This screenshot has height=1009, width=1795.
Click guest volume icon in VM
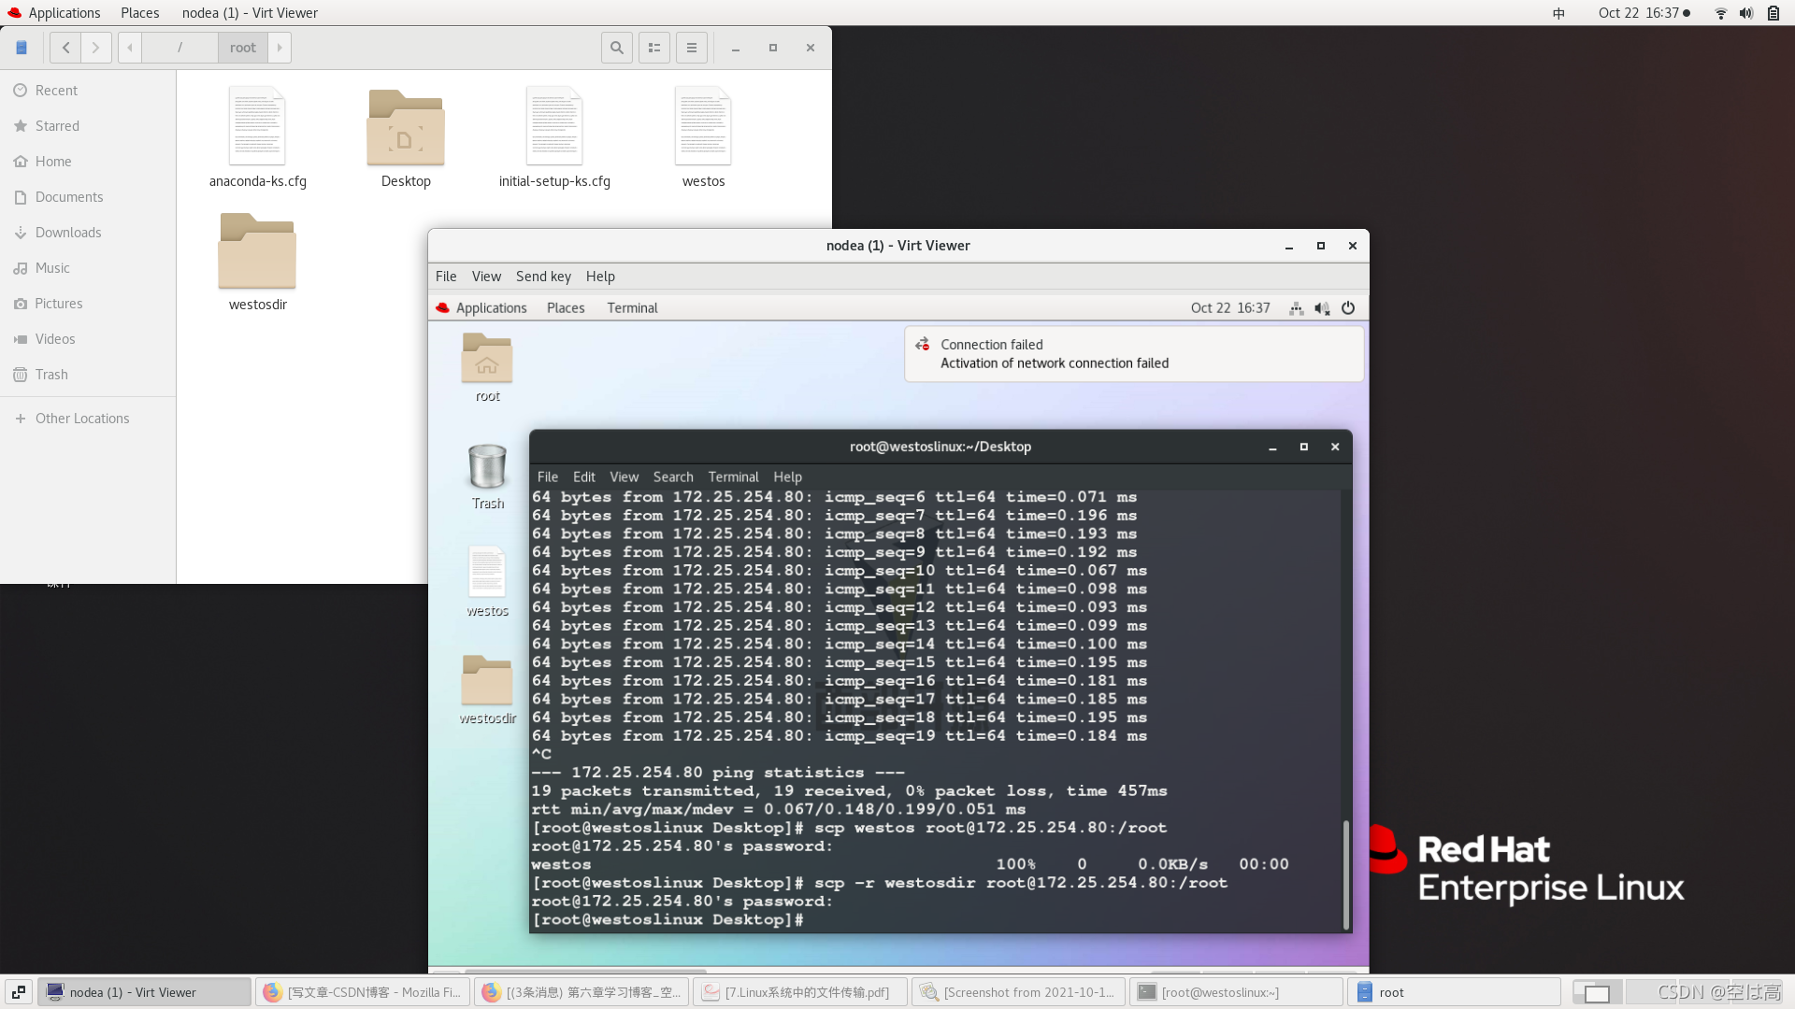[x=1322, y=308]
